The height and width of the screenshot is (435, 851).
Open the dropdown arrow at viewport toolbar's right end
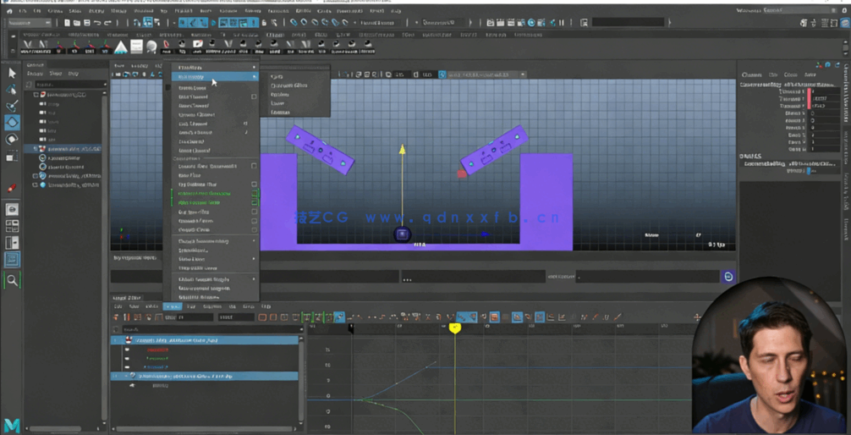pos(523,74)
